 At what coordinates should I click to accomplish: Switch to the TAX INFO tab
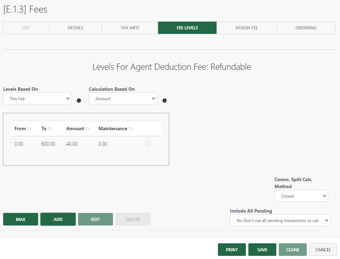(x=130, y=28)
